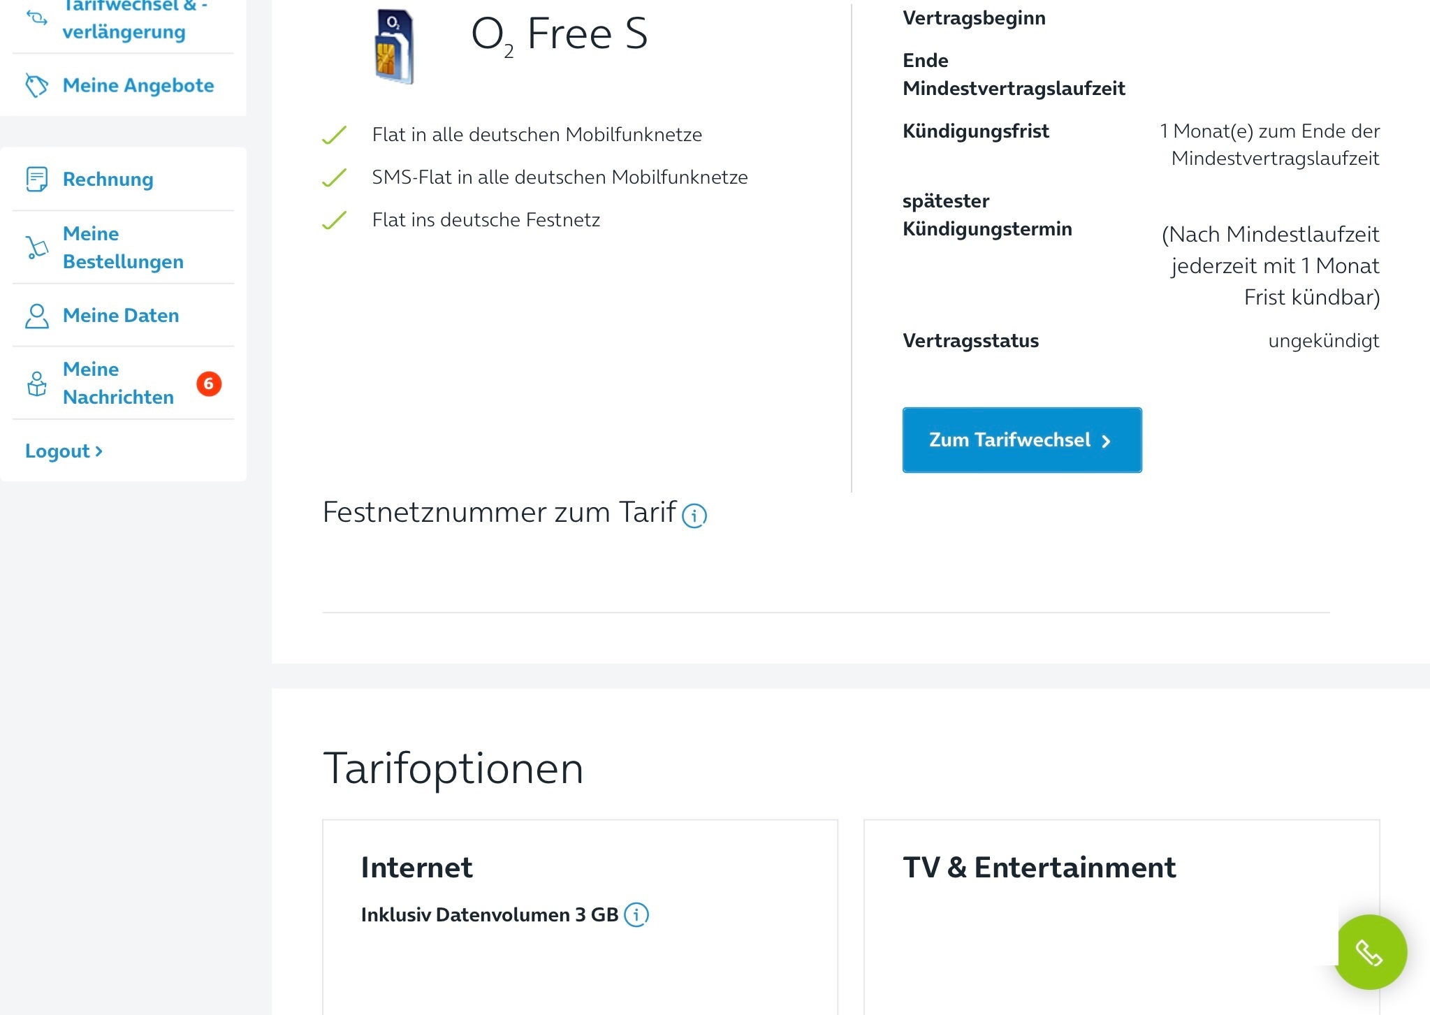1430x1015 pixels.
Task: Select Meine Daten menu entry
Action: [121, 315]
